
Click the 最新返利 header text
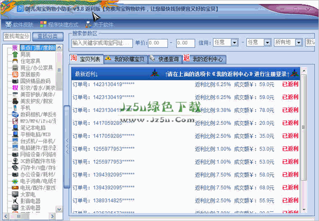[86, 74]
